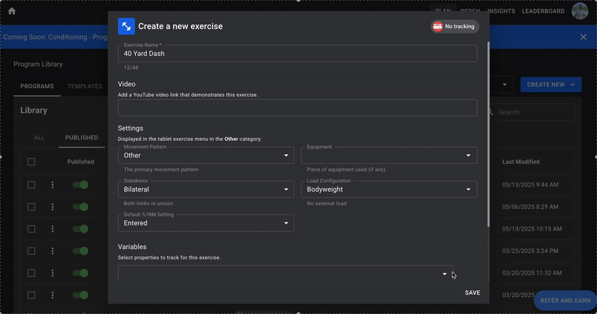The image size is (597, 314).
Task: Switch to the PROGRAMS tab
Action: [37, 87]
